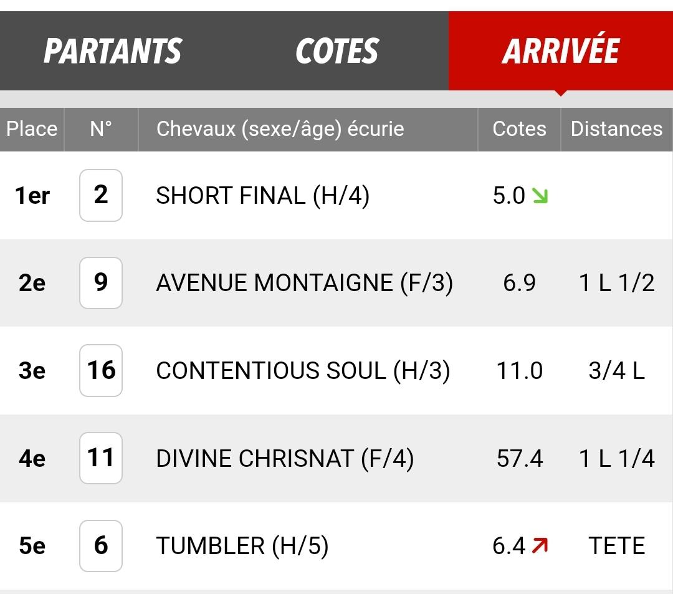Screen dimensions: 673x594
Task: Open horse DIVINE CHRISNAT (F/4)
Action: 285,458
